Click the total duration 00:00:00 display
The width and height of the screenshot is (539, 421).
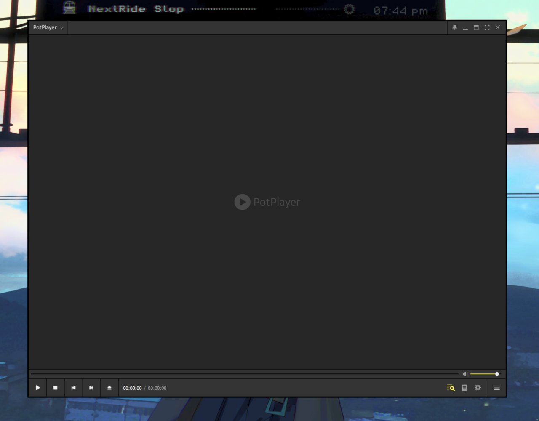[x=157, y=388]
